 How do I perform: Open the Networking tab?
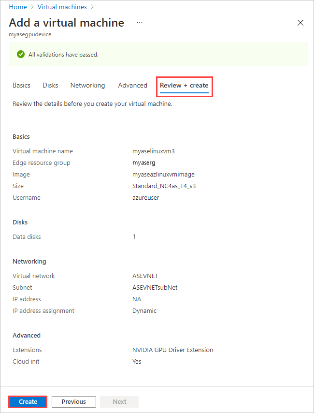coord(87,85)
